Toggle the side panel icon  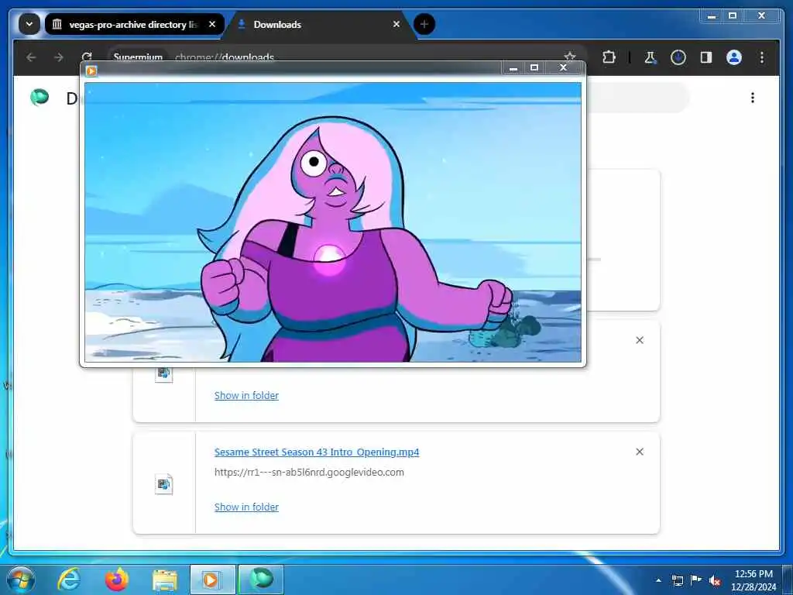tap(706, 57)
